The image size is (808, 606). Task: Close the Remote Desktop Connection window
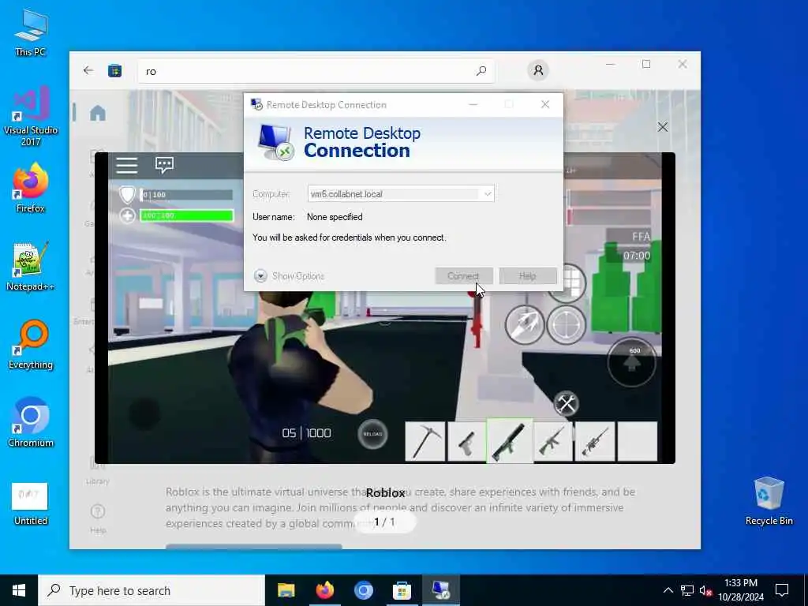[x=545, y=105]
